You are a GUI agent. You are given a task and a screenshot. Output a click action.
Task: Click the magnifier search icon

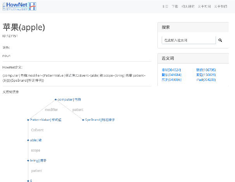tap(220, 40)
